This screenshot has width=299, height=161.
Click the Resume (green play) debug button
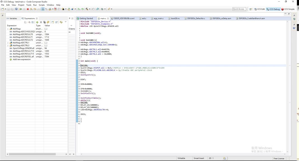tap(21, 9)
